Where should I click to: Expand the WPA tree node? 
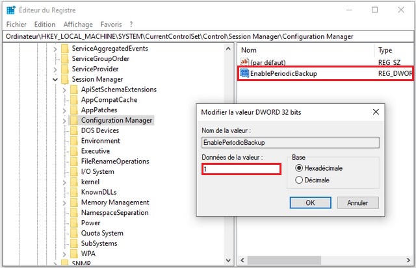[64, 254]
